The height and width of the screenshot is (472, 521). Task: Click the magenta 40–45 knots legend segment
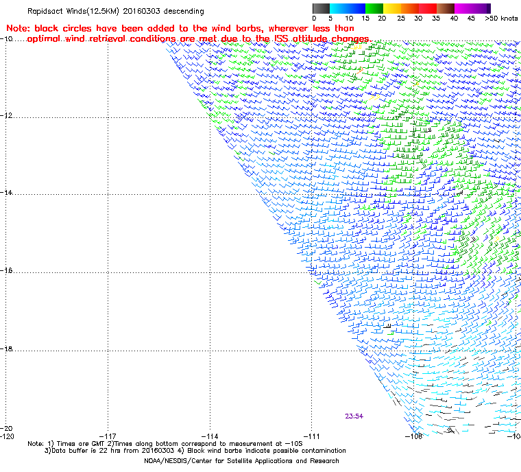pos(463,8)
